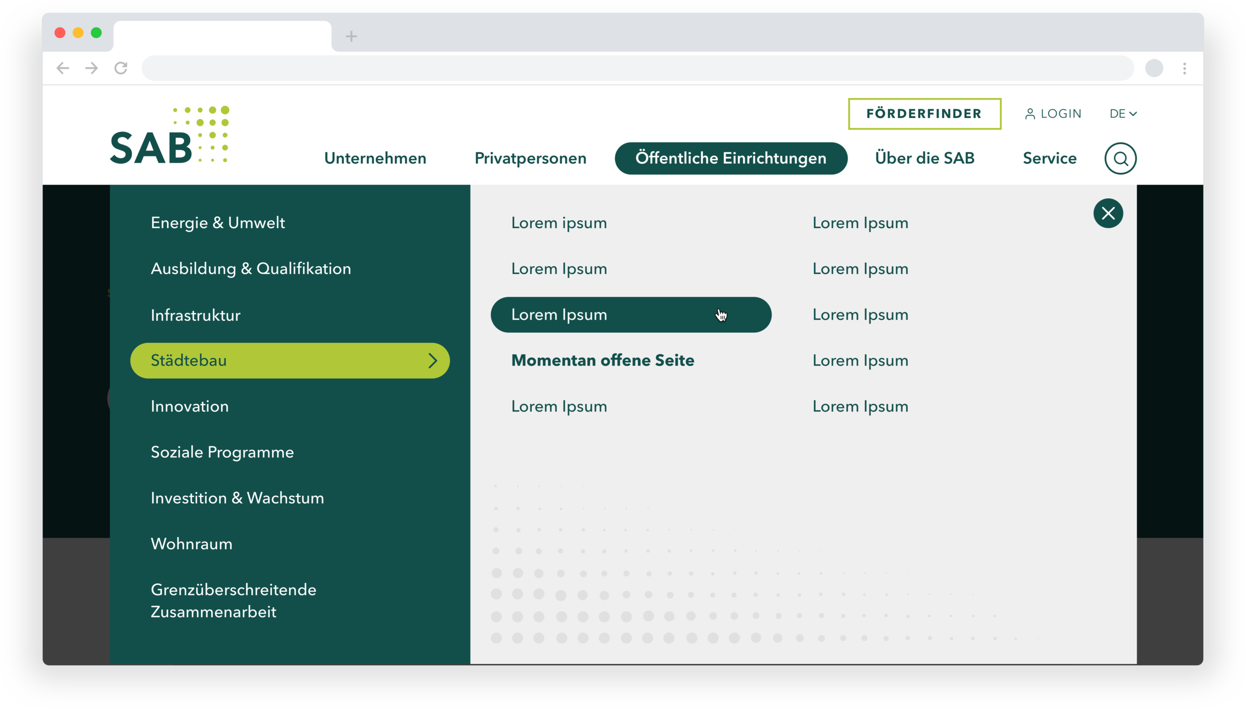1246x708 pixels.
Task: Open the browser three-dot menu
Action: [1184, 68]
